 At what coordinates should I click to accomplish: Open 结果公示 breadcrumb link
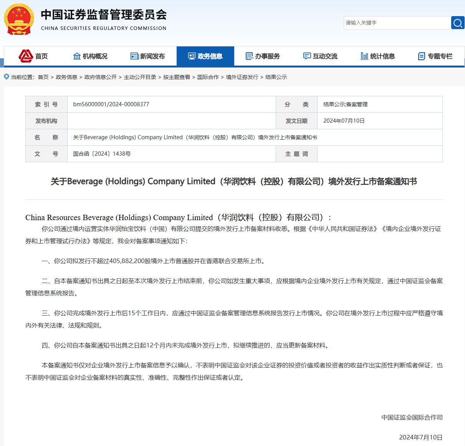click(x=276, y=77)
